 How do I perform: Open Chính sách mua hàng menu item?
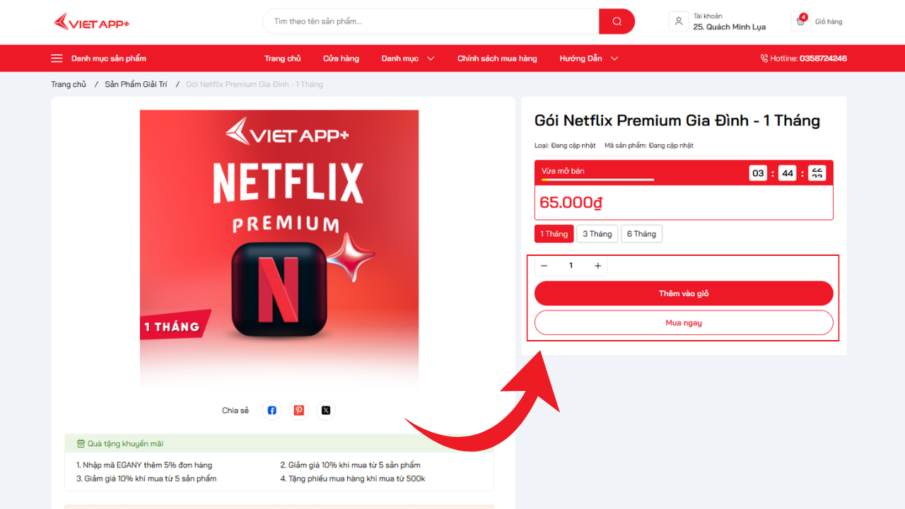tap(497, 58)
